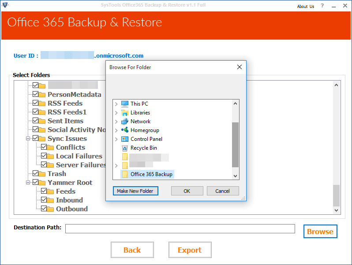
Task: Click the Control Panel icon
Action: (x=125, y=139)
